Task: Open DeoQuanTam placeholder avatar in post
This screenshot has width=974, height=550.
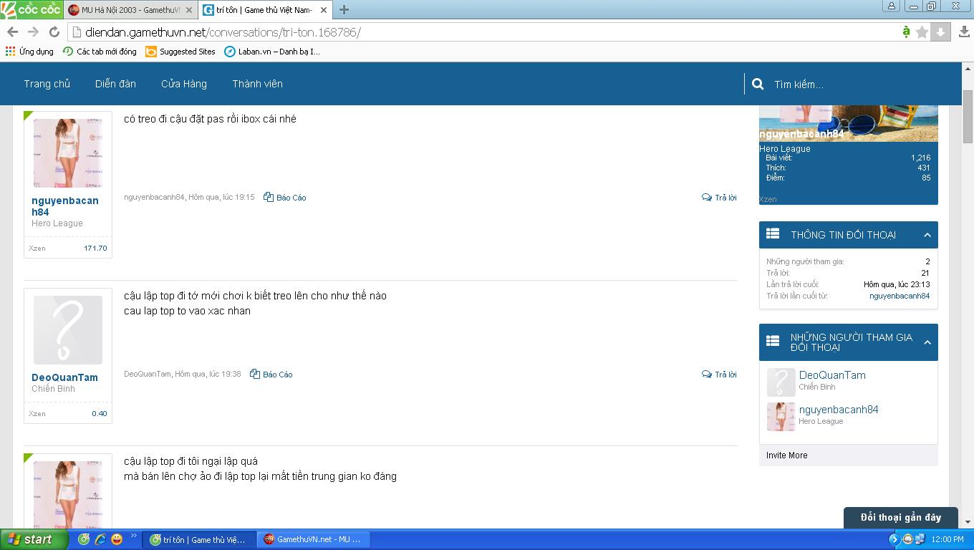Action: [68, 330]
